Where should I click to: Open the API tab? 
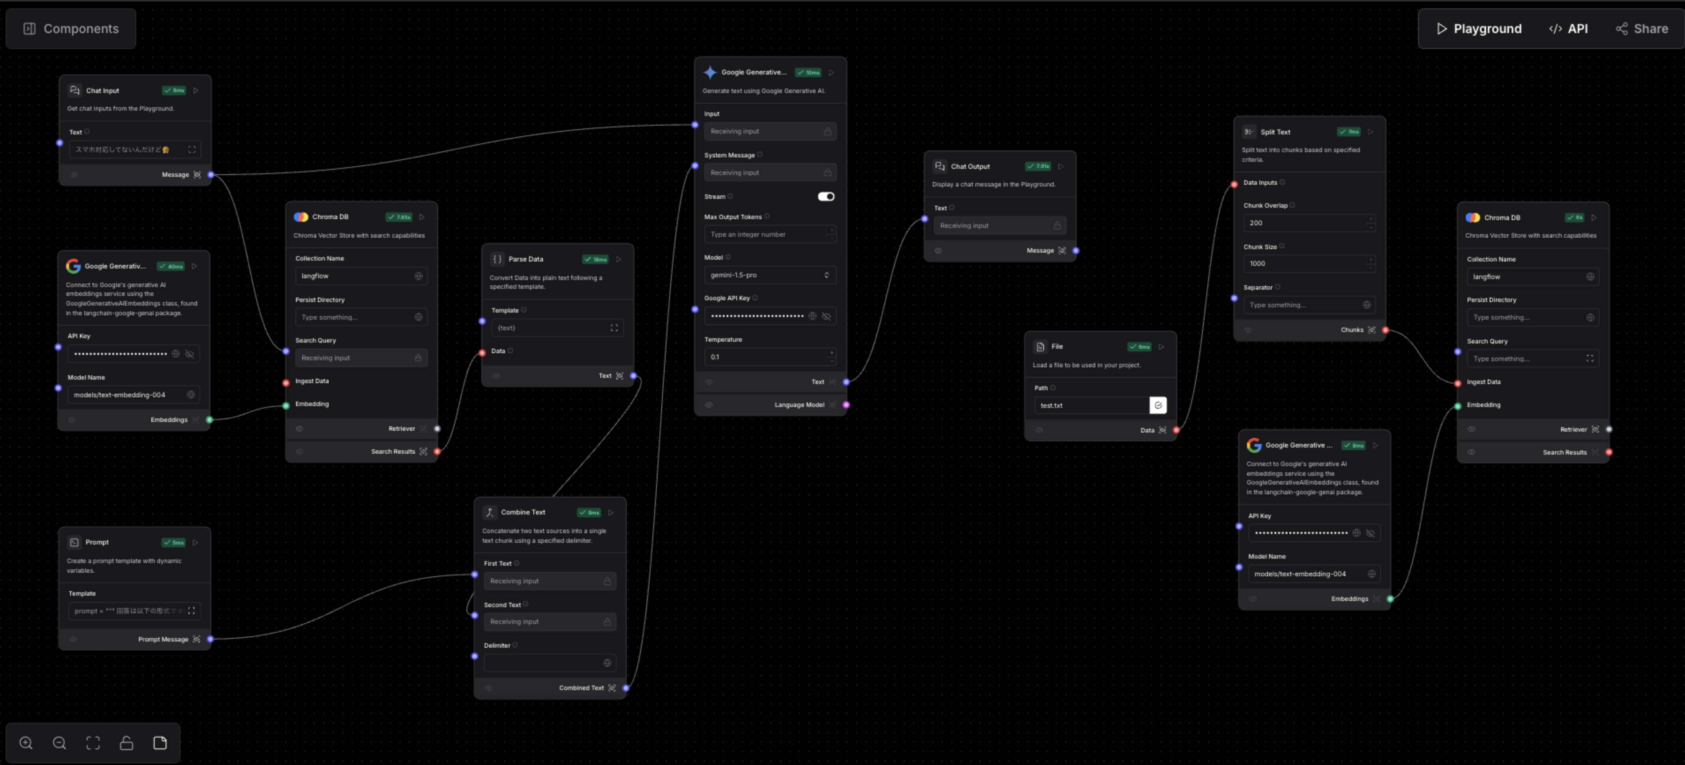(x=1569, y=29)
